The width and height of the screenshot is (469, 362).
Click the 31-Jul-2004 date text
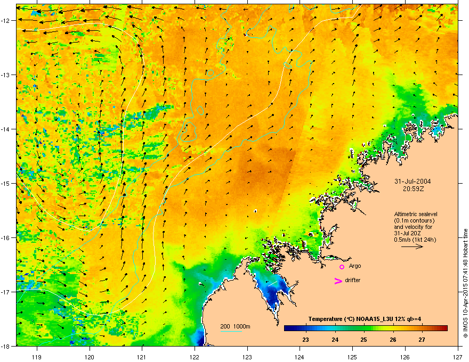[413, 181]
